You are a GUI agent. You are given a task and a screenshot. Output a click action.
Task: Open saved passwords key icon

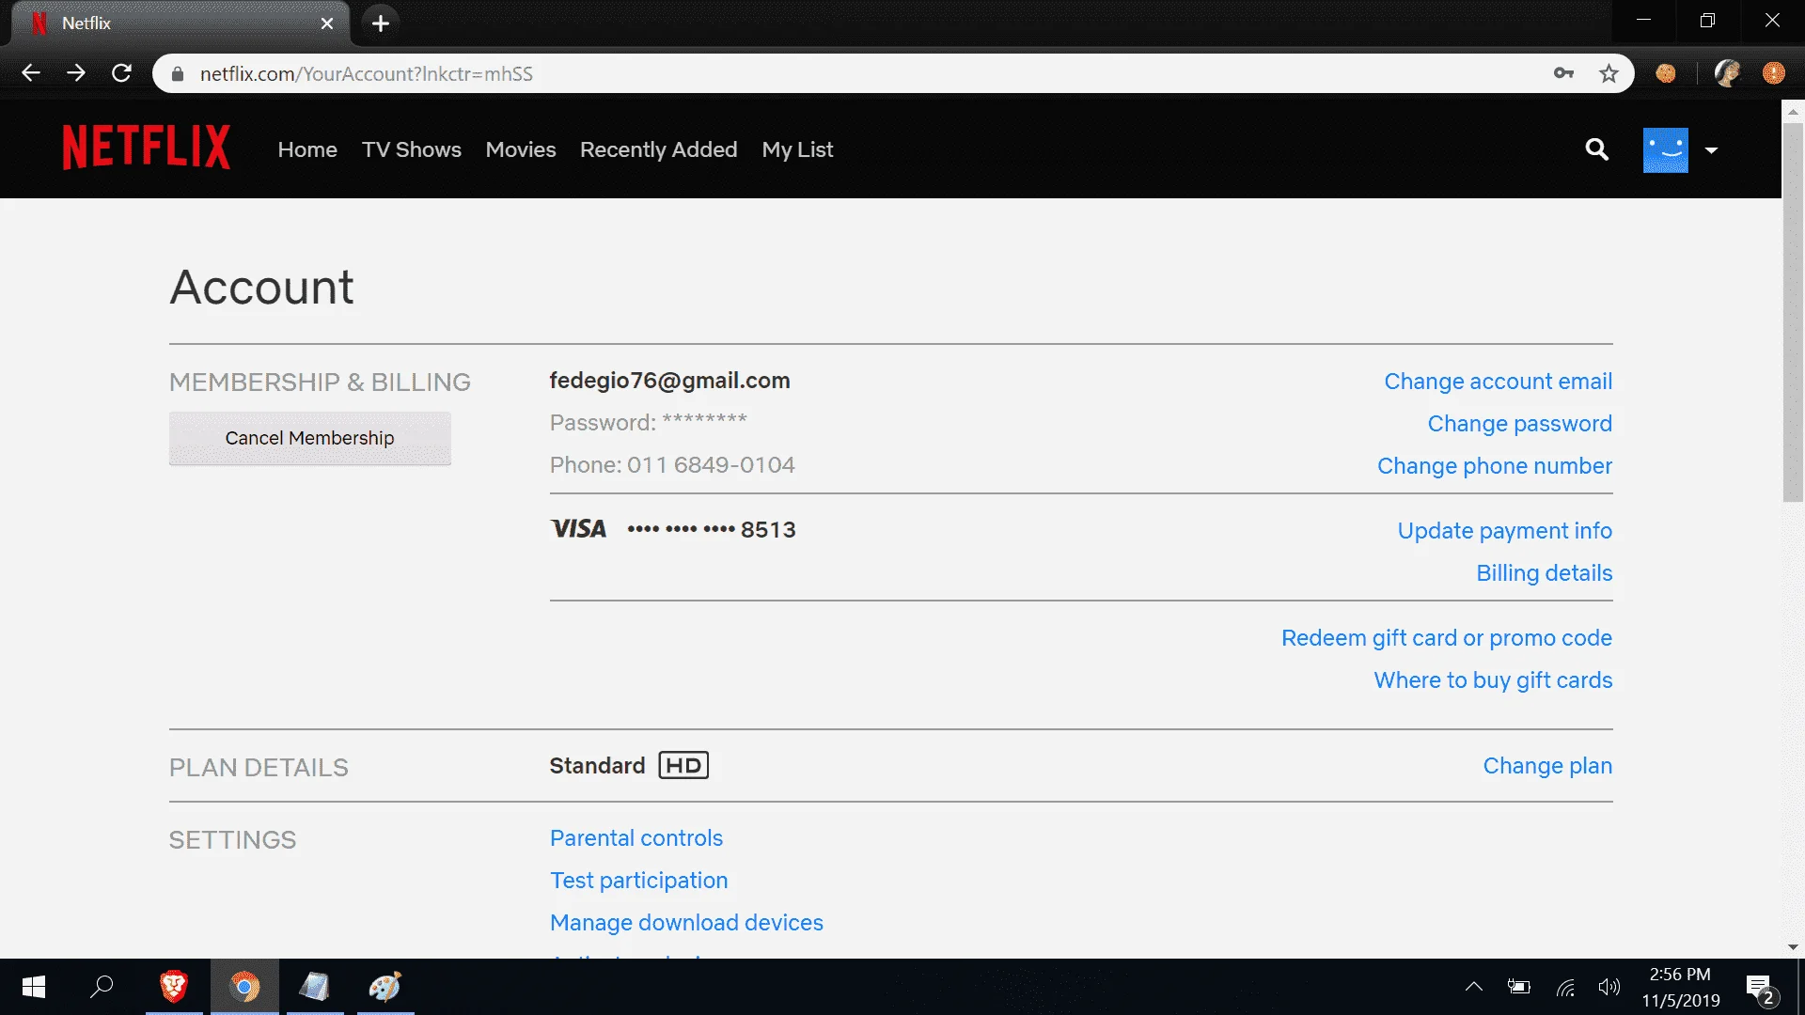1563,73
